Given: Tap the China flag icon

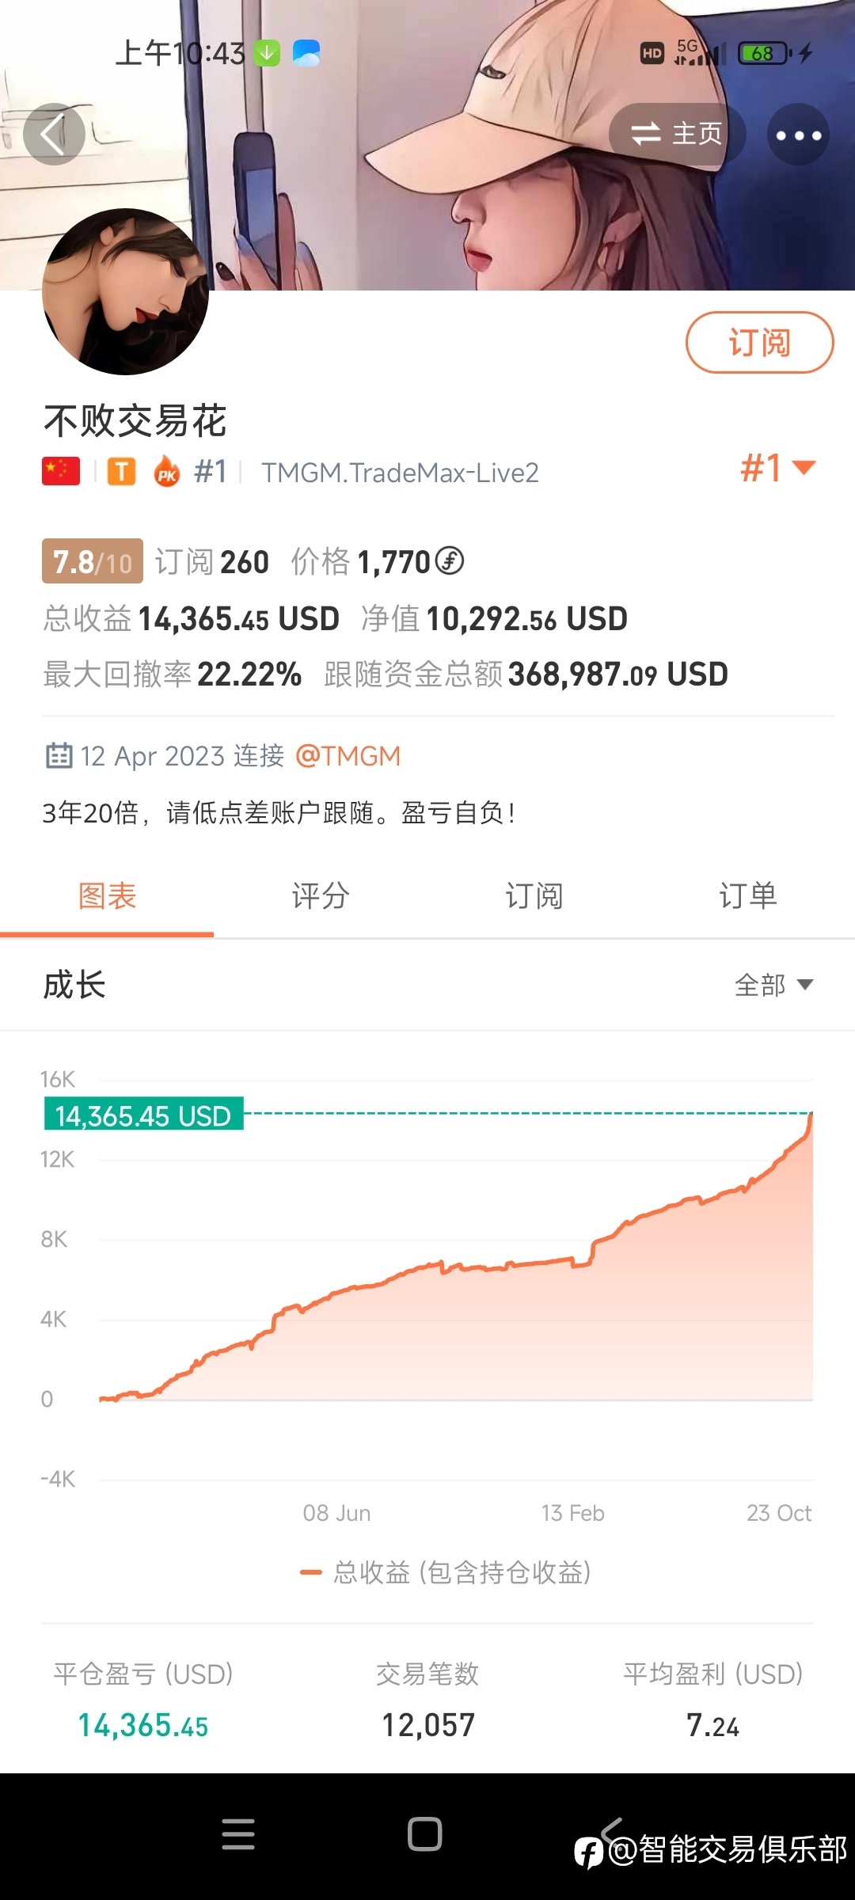Looking at the screenshot, I should click(61, 472).
